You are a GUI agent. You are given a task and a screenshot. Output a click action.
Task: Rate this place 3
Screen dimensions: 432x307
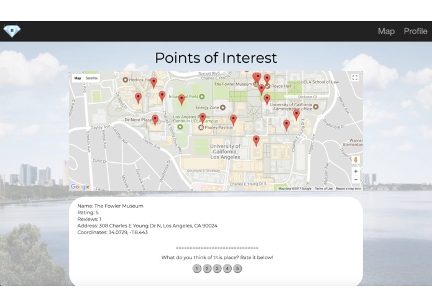(x=217, y=268)
